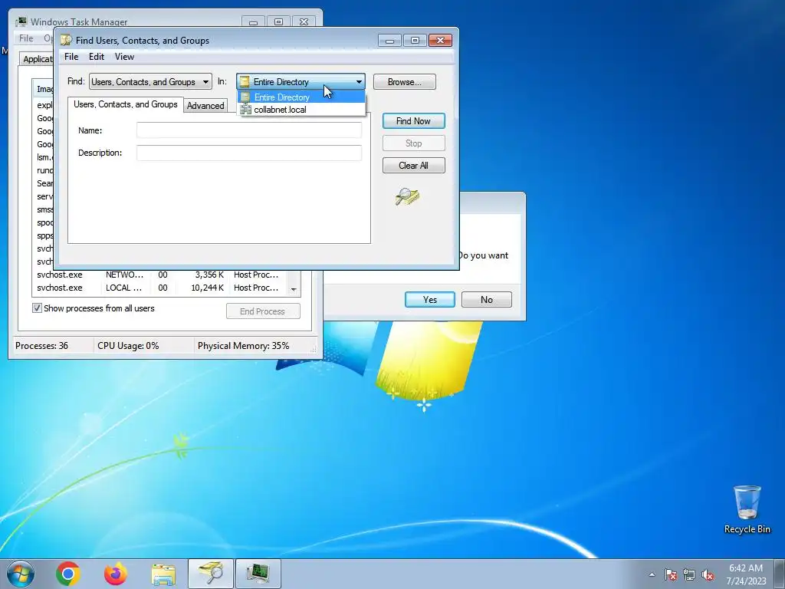785x589 pixels.
Task: Open the View menu in Find Users dialog
Action: point(124,57)
